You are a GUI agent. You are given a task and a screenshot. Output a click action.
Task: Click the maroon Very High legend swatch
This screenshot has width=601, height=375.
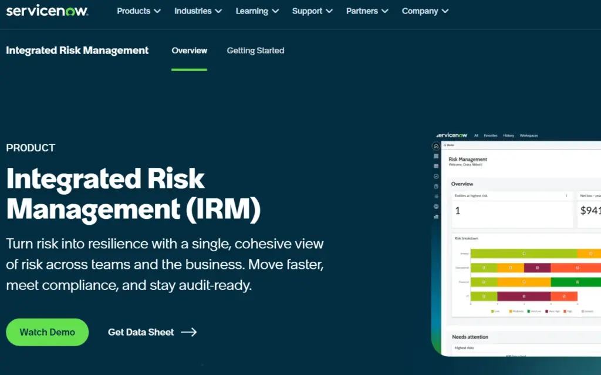tap(546, 312)
